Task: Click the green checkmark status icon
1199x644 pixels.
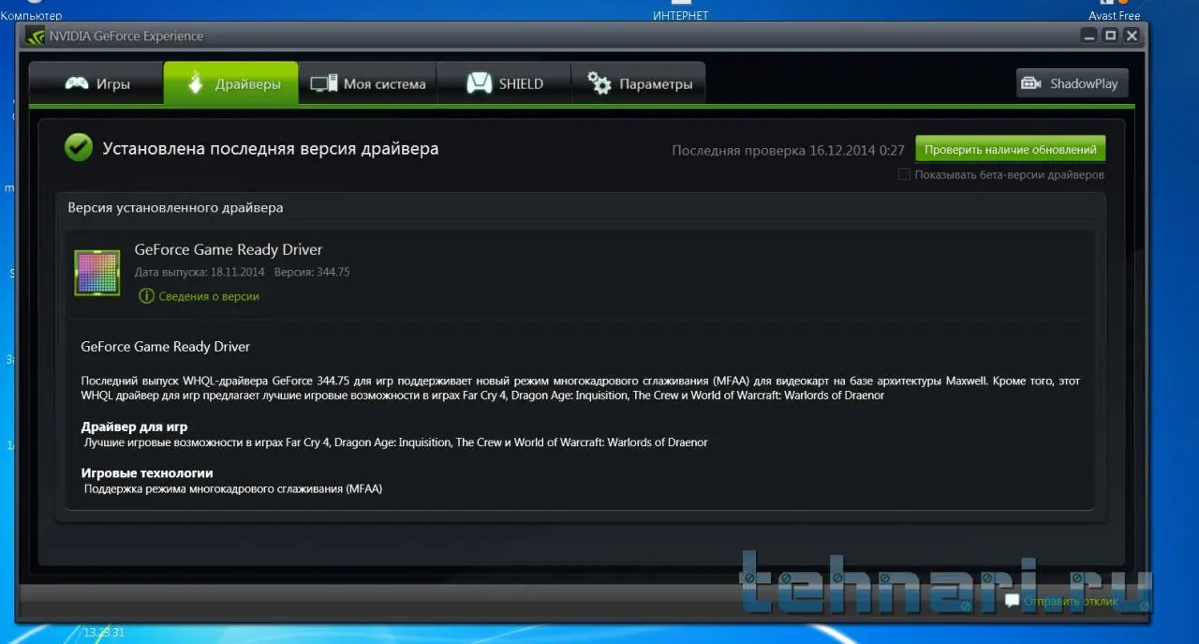Action: 79,147
